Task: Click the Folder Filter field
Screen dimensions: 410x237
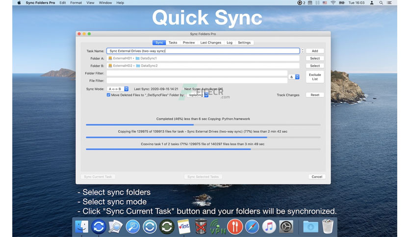Action: tap(197, 73)
